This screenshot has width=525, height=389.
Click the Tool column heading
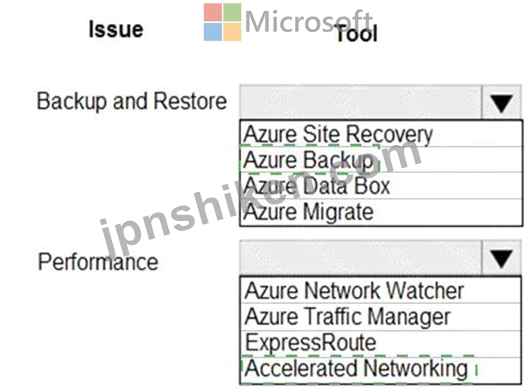356,34
